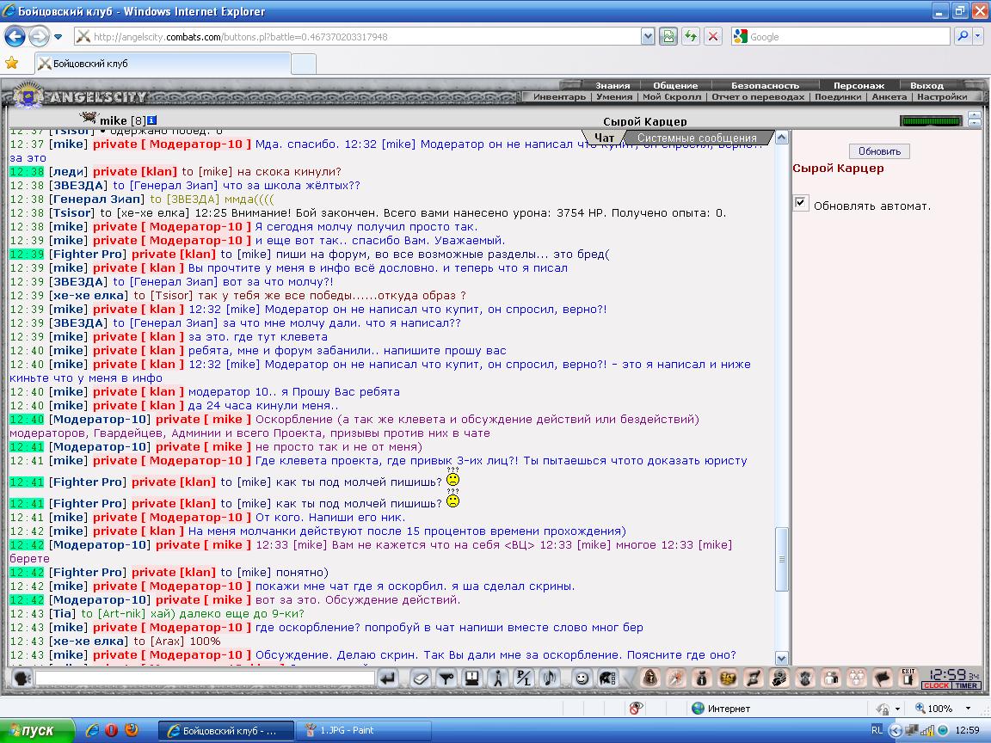Toggle the P/L transliteration icon

pos(524,679)
